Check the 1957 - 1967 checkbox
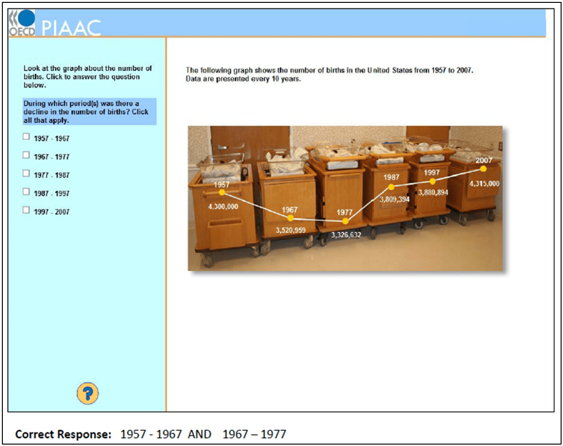Viewport: 563px width, 446px height. click(26, 137)
